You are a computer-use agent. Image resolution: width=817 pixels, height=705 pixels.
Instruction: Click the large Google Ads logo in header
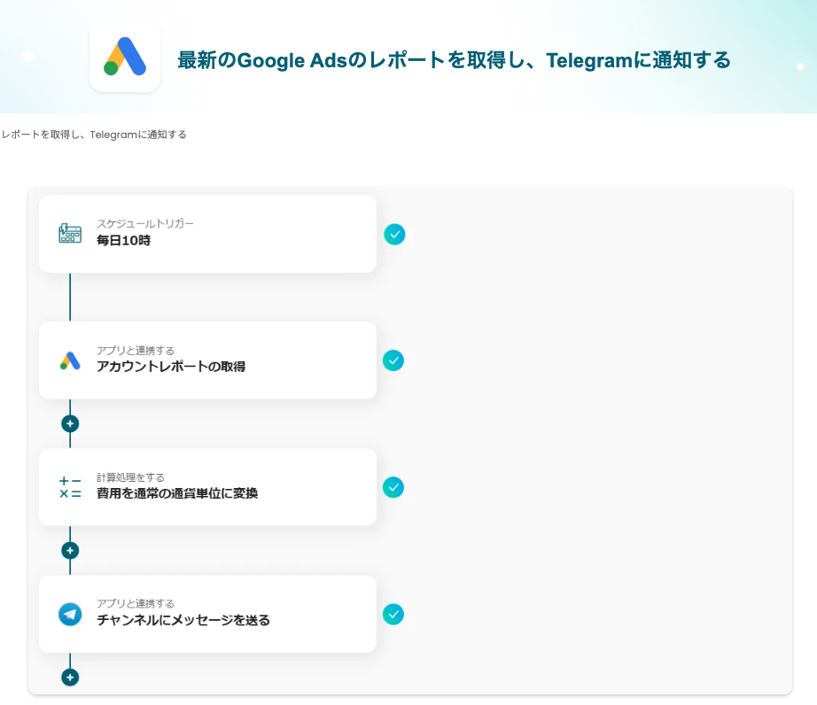tap(125, 57)
